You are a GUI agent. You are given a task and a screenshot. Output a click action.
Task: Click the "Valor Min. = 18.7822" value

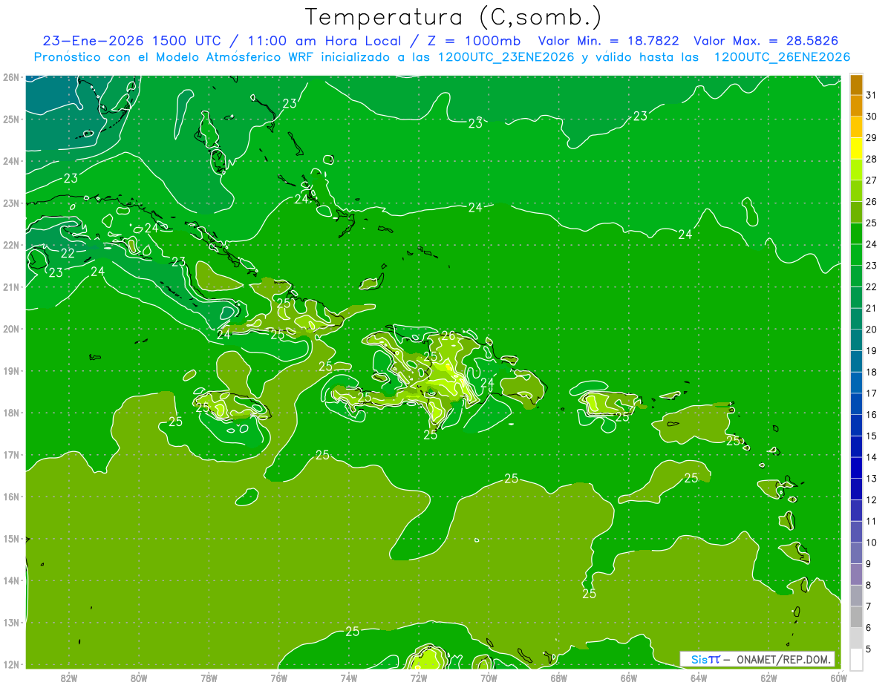coord(608,41)
